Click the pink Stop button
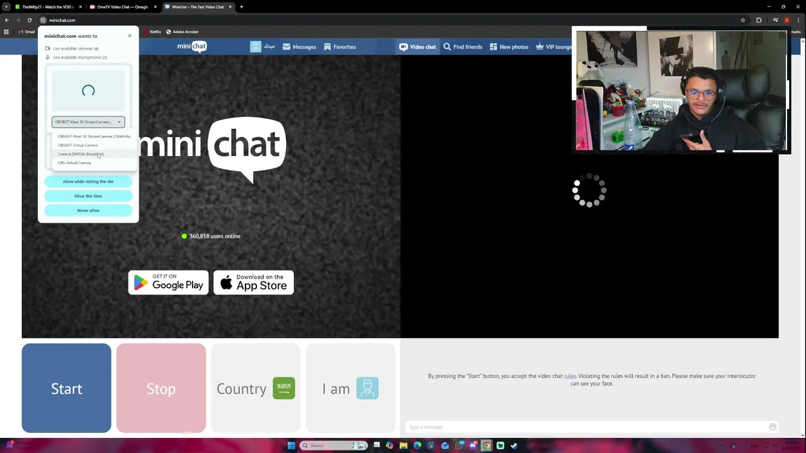This screenshot has width=806, height=453. 161,388
